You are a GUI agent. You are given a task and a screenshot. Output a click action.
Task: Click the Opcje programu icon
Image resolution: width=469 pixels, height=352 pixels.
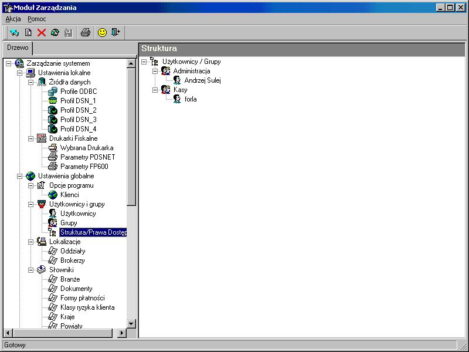42,185
